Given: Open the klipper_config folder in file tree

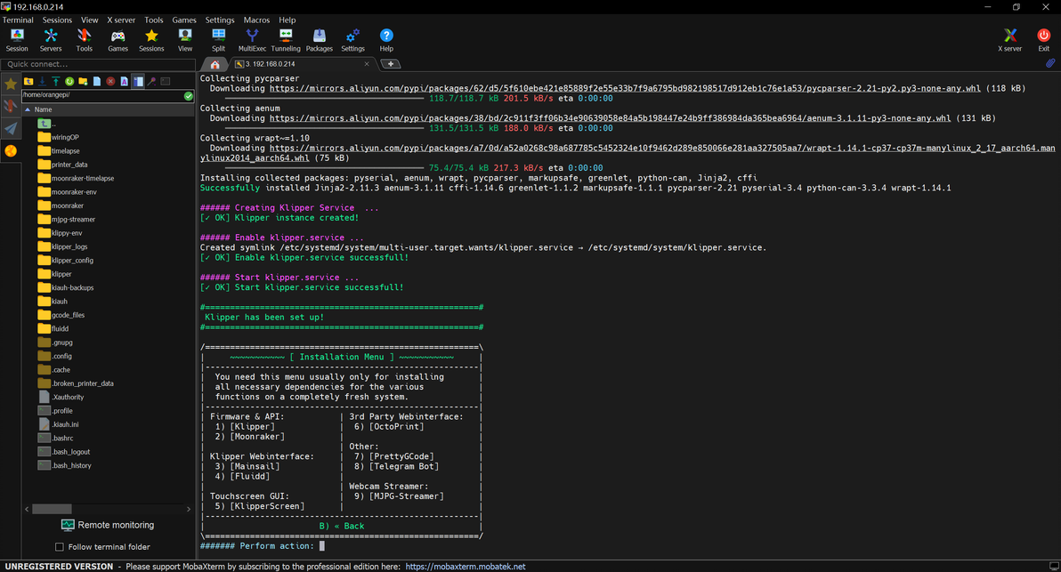Looking at the screenshot, I should (x=72, y=261).
